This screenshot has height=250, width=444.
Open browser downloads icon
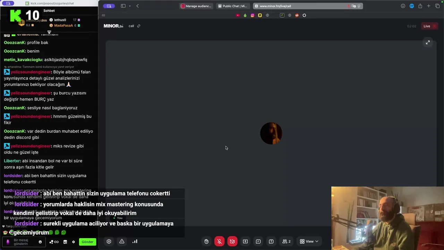403,6
